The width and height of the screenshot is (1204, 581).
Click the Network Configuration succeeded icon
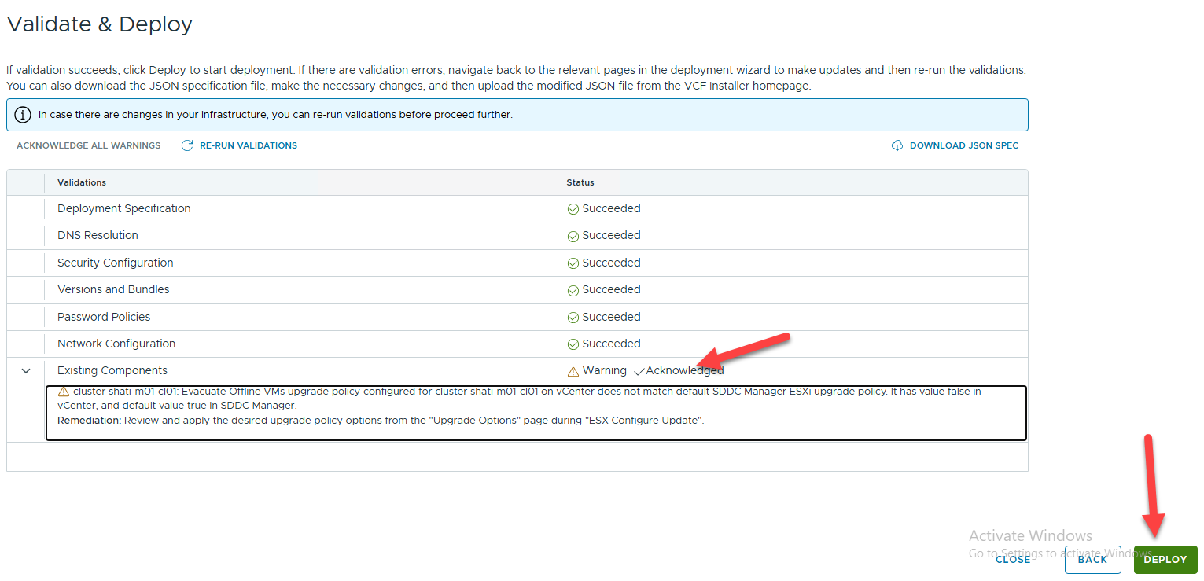pyautogui.click(x=573, y=344)
